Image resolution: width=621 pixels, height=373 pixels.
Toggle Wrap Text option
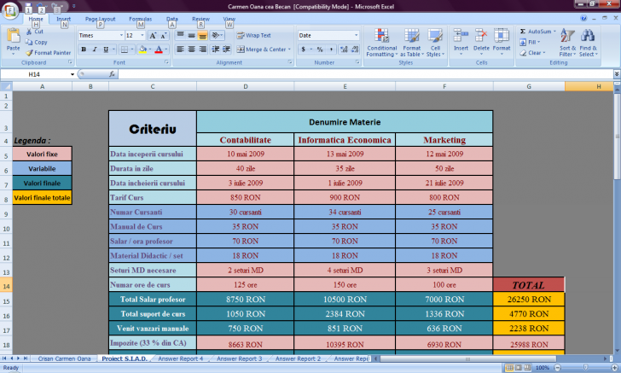[252, 36]
